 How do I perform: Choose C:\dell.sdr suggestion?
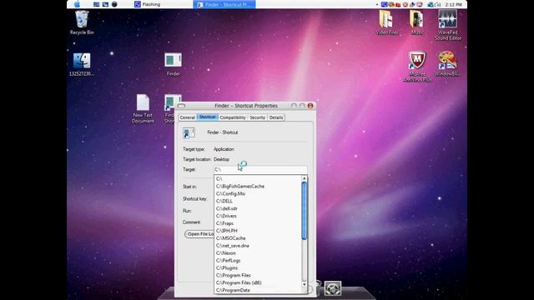point(258,208)
